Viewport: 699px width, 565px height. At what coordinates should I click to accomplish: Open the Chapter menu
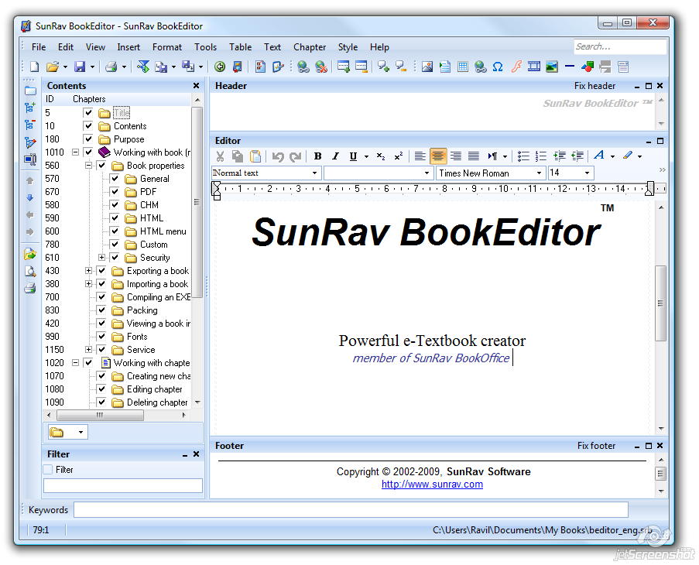point(310,47)
